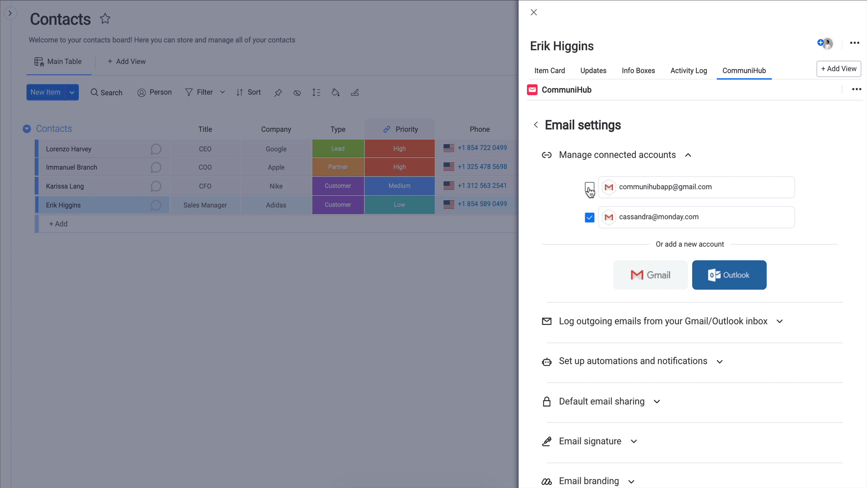Uncheck the cassandra@monday.com checkbox
Screen dimensions: 867x488
pyautogui.click(x=589, y=217)
